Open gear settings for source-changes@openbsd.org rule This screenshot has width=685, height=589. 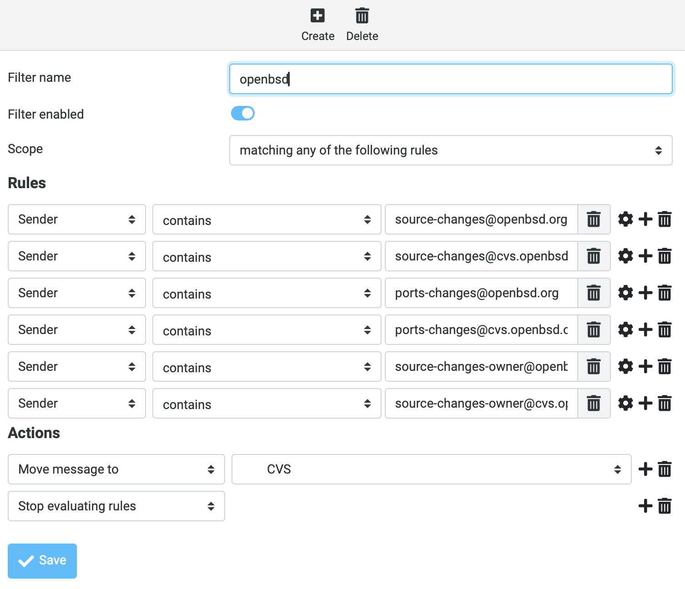click(x=625, y=219)
